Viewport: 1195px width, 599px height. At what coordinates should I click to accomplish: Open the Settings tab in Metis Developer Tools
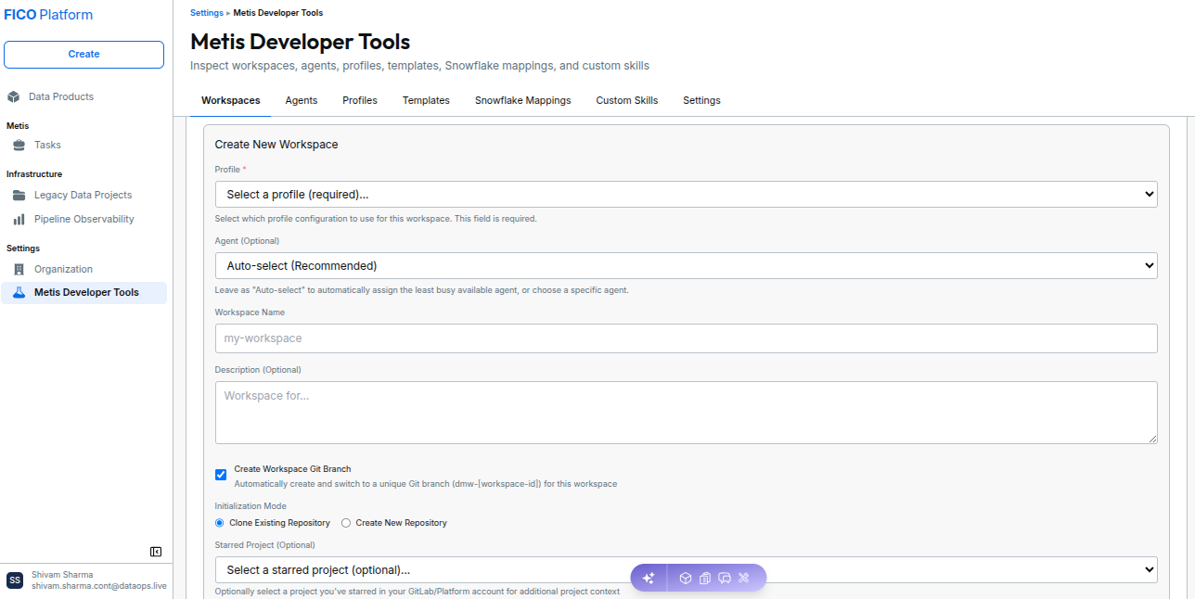pyautogui.click(x=701, y=100)
